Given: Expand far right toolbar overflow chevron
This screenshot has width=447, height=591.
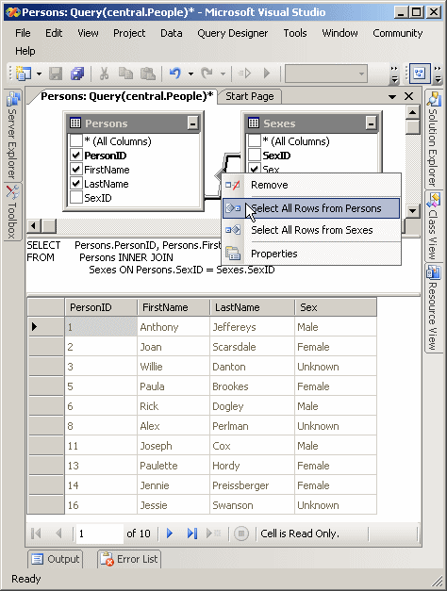Looking at the screenshot, I should point(438,74).
